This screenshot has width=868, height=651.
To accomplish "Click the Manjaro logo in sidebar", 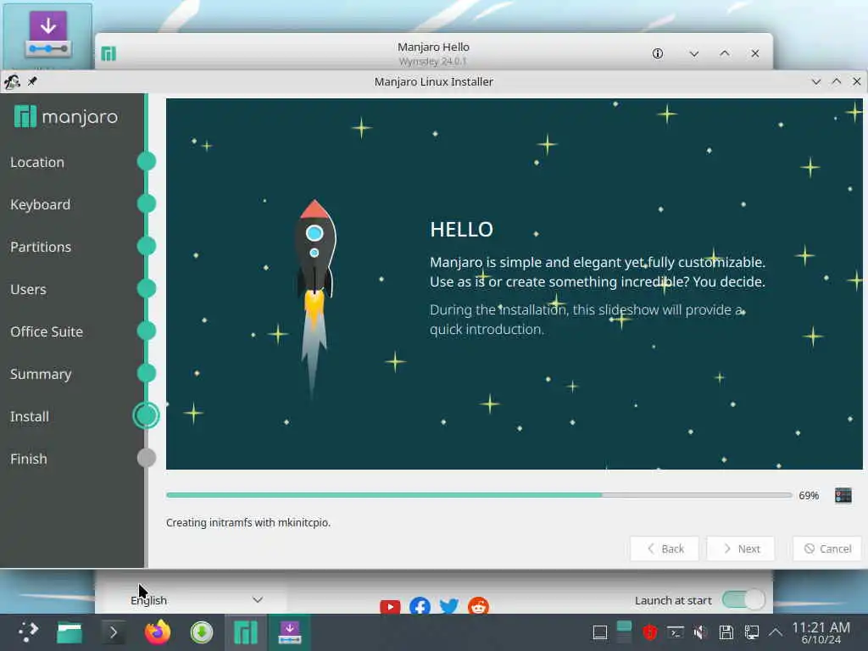I will 66,117.
